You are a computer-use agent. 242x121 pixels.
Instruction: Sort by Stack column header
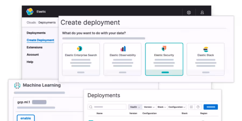coord(184,113)
